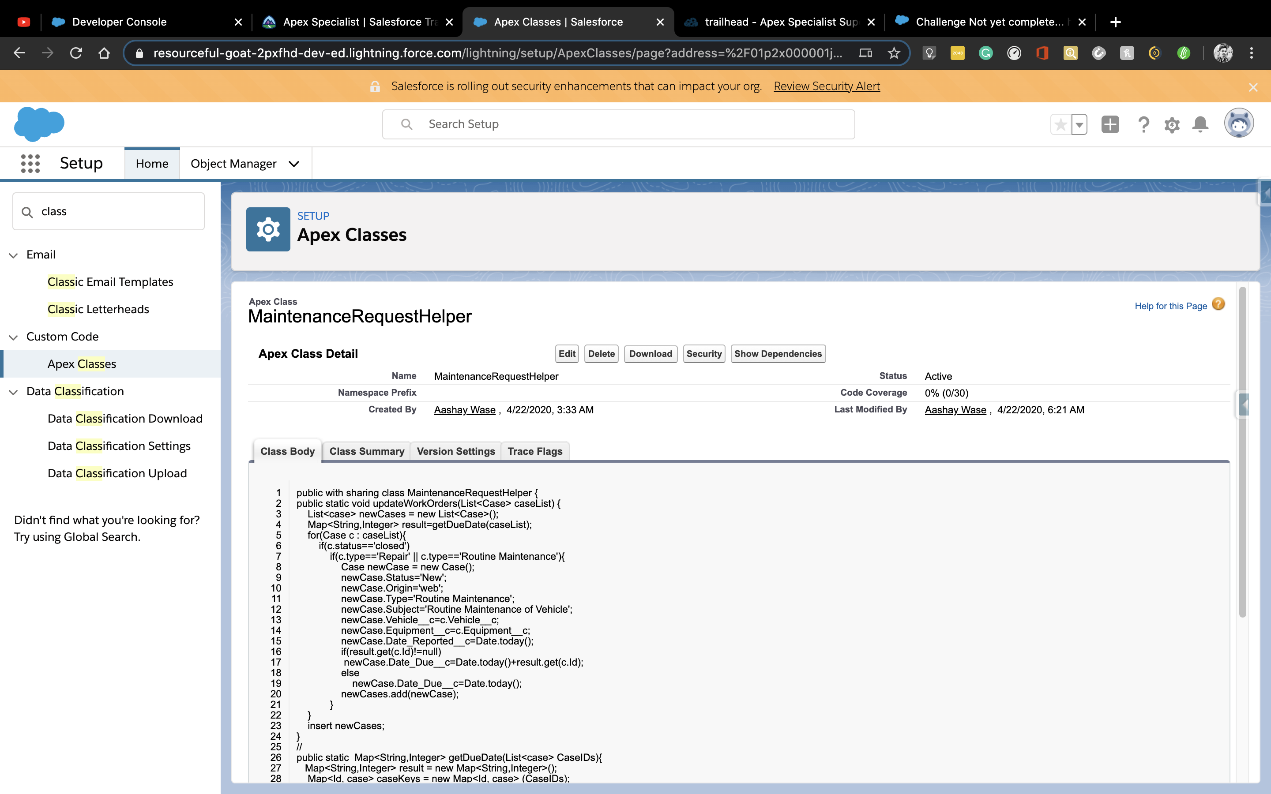1271x794 pixels.
Task: Open Last Modified By Aashay Wase link
Action: [x=955, y=410]
